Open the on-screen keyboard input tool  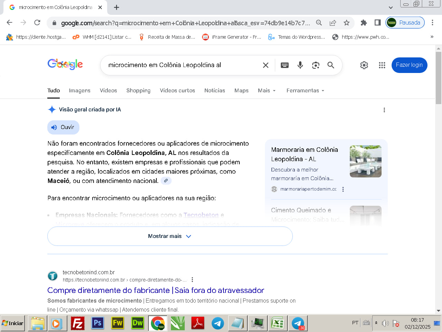[285, 65]
